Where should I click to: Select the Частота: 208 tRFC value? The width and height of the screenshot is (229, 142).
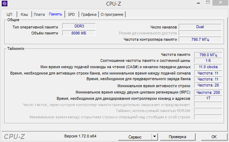(x=208, y=92)
